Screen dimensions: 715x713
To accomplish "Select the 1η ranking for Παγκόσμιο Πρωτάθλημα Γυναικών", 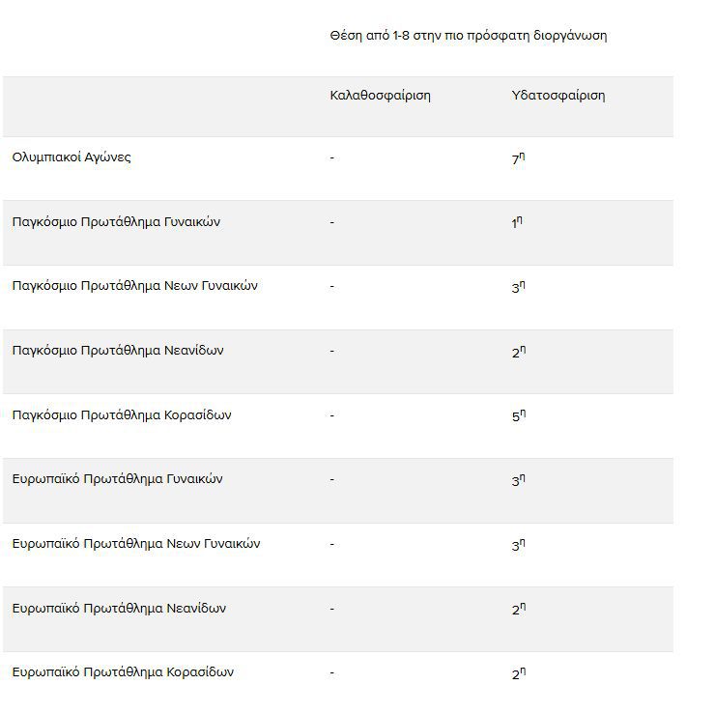I will [517, 223].
